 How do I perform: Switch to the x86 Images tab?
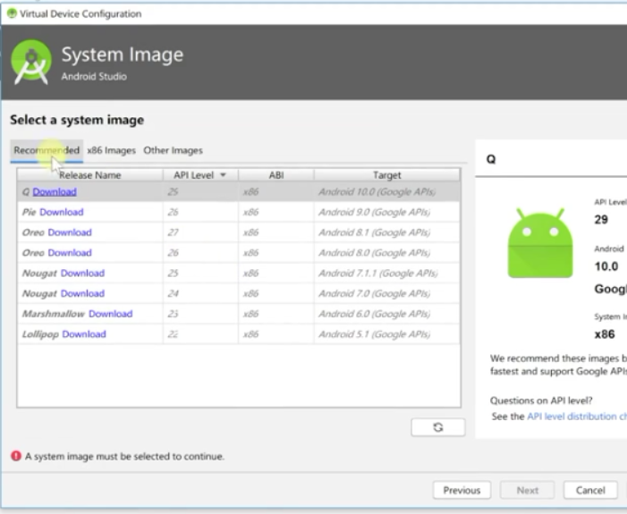pos(111,150)
